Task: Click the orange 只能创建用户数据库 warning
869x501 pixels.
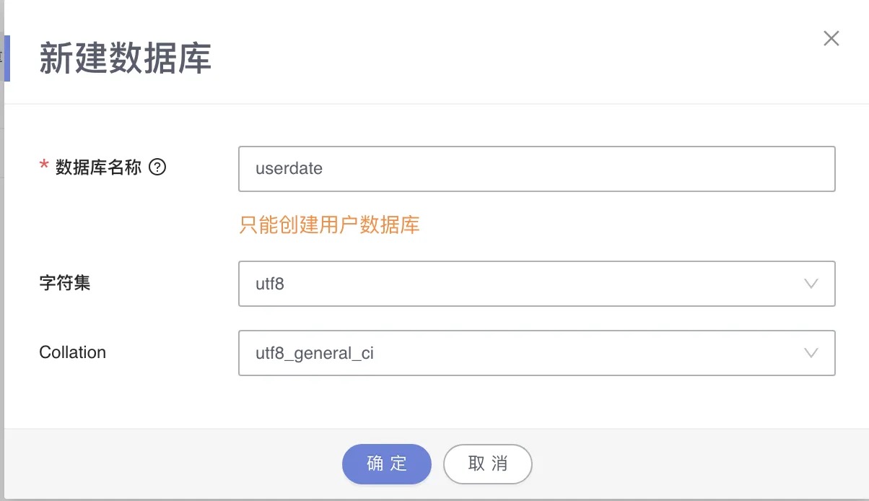Action: (x=329, y=225)
